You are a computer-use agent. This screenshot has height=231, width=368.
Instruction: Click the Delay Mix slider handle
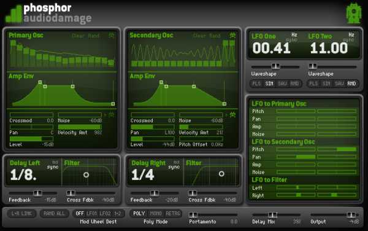pyautogui.click(x=272, y=214)
